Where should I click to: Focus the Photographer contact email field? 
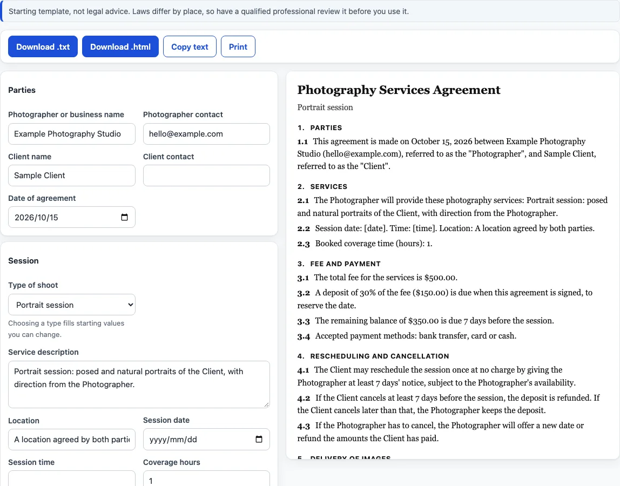(206, 134)
